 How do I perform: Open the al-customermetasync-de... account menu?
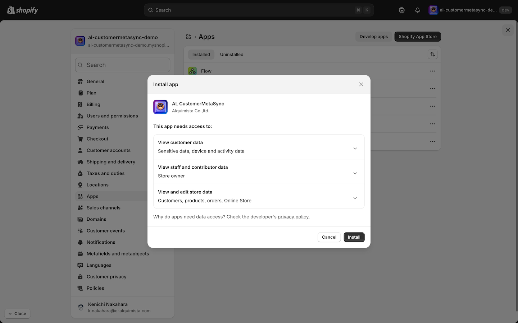coord(470,10)
